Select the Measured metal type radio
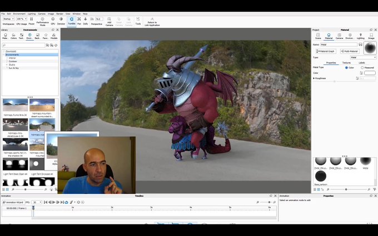Viewport: 378px width, 236px height. 362,68
